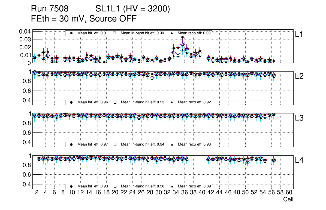
Task: Click the triangle marker in L2 legend
Action: click(172, 102)
